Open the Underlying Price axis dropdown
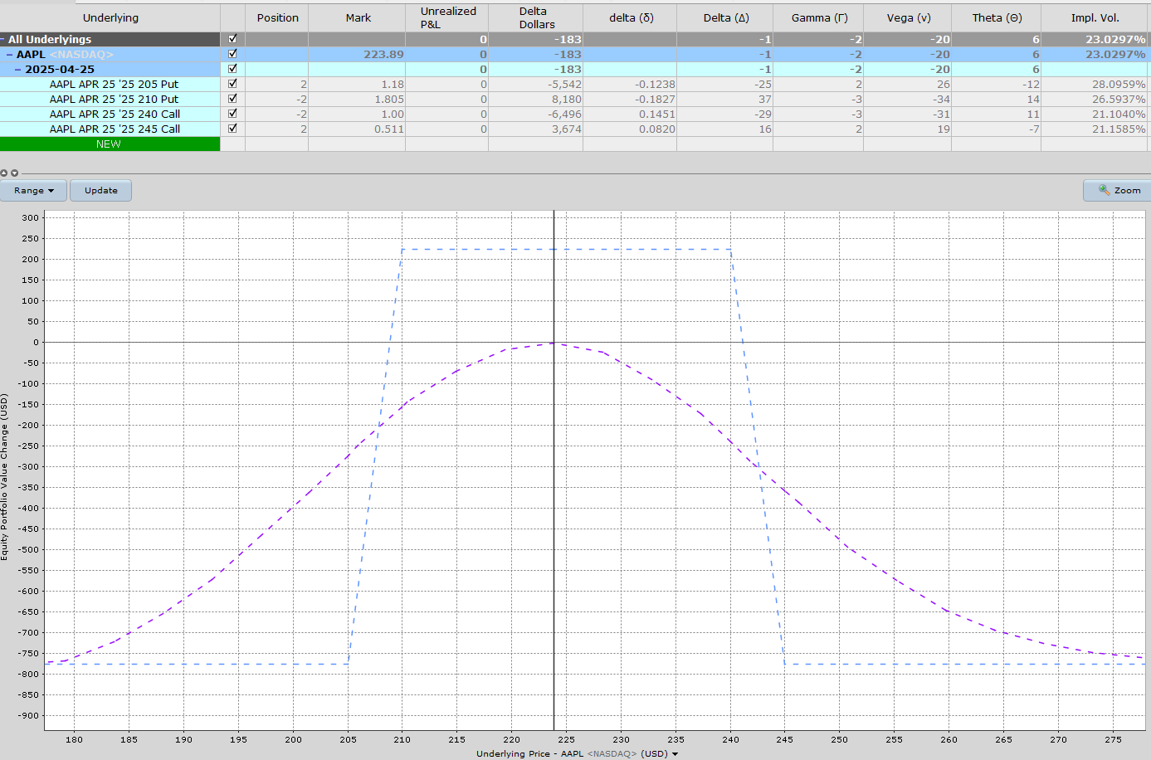This screenshot has width=1151, height=760. 675,753
